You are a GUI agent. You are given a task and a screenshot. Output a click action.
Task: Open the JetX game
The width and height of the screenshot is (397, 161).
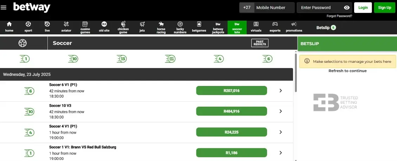(x=142, y=27)
